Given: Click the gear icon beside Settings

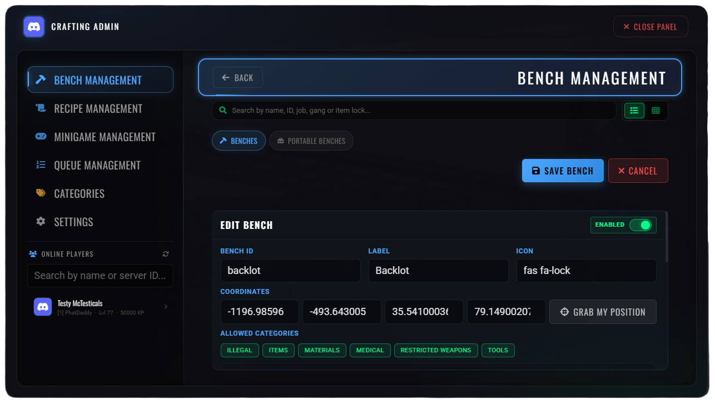Looking at the screenshot, I should (41, 222).
